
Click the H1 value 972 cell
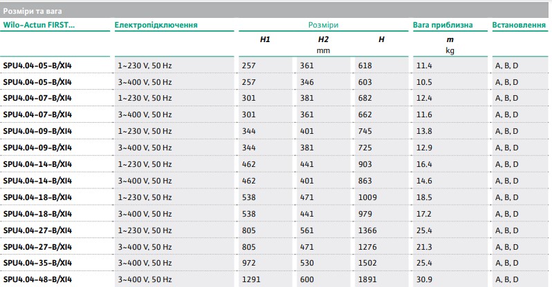[x=249, y=264]
